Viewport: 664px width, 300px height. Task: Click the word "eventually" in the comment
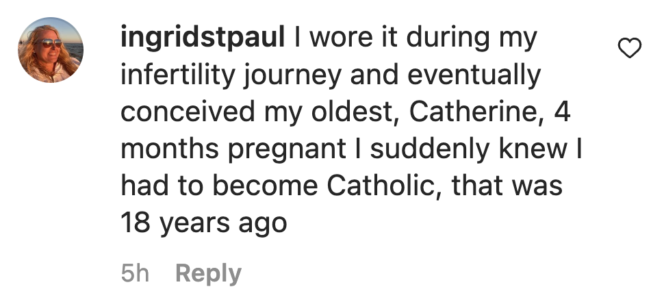[471, 75]
